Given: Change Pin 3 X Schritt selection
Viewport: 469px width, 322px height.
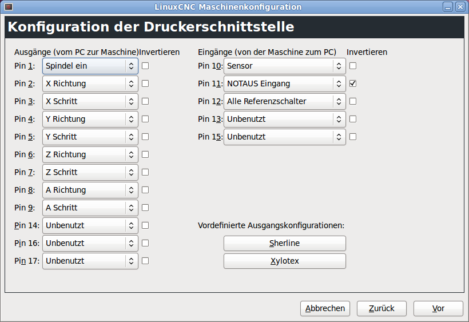Looking at the screenshot, I should (90, 101).
